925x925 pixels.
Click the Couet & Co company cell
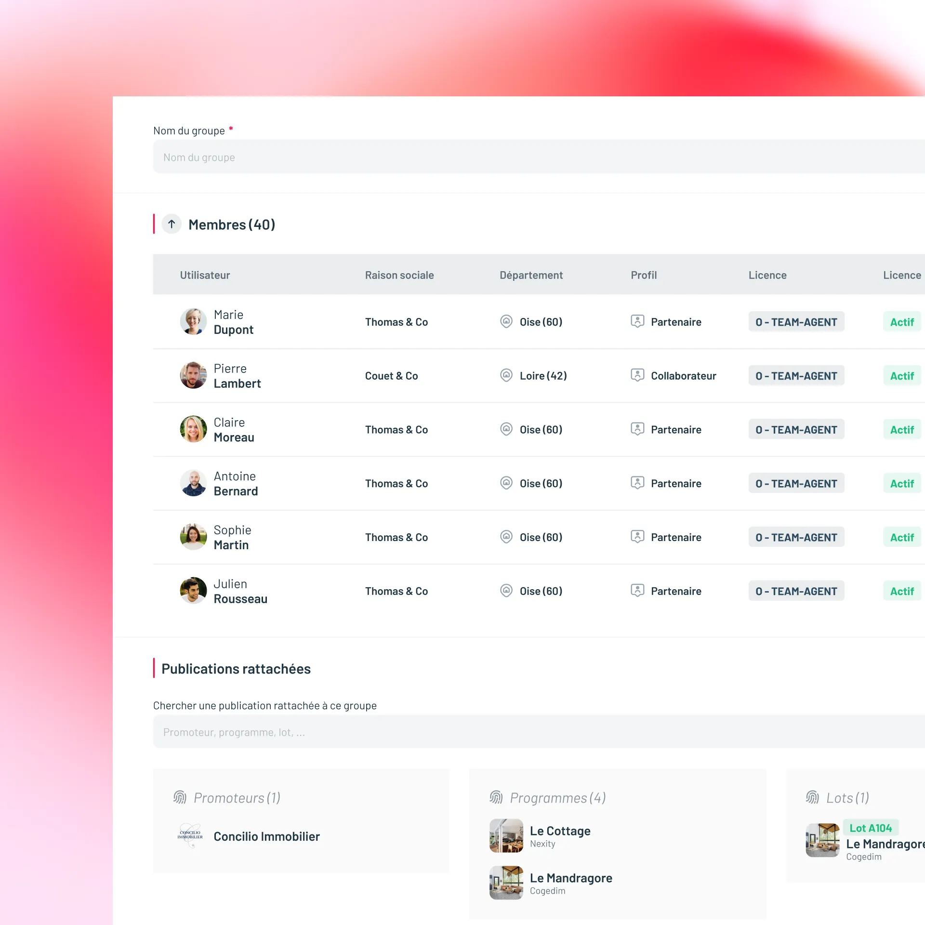pos(391,376)
